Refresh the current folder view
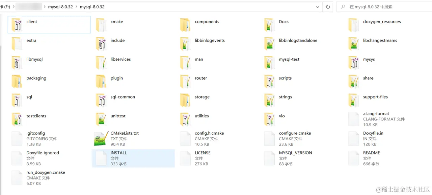This screenshot has width=432, height=195. (328, 7)
